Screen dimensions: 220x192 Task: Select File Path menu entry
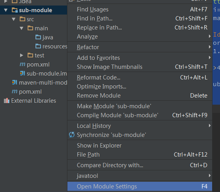pos(140,155)
